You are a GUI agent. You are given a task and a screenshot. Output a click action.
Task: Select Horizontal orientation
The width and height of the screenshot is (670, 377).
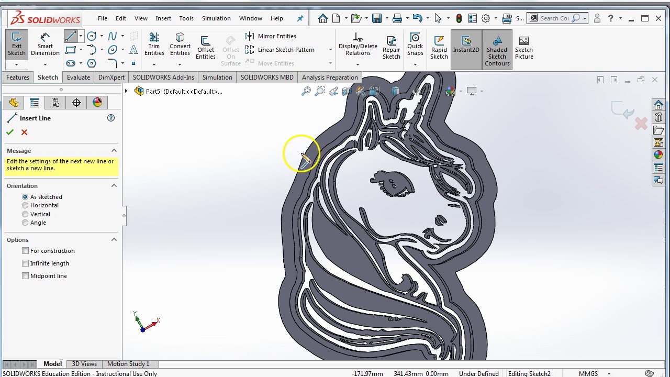(x=25, y=205)
